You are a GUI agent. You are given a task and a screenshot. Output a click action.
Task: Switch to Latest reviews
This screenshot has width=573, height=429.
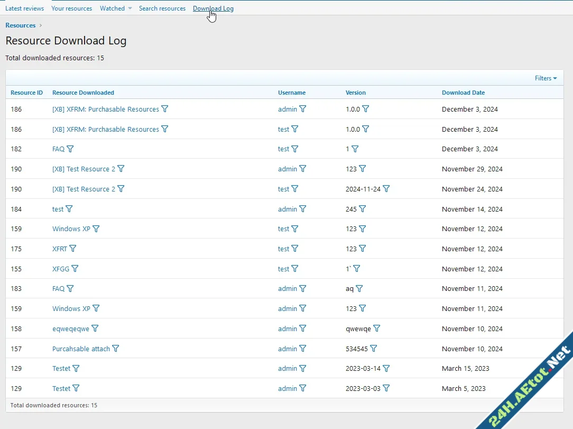(x=24, y=8)
